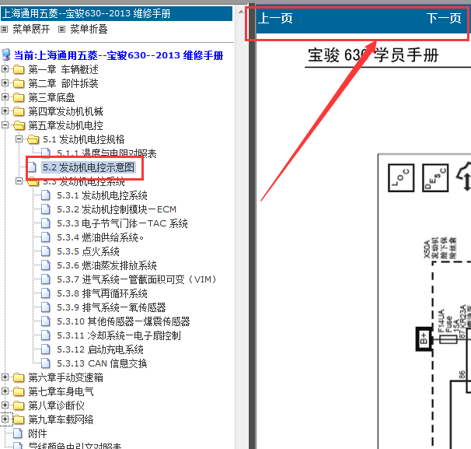This screenshot has width=471, height=449.
Task: Click folder icon of 第三章底盘
Action: coord(19,97)
